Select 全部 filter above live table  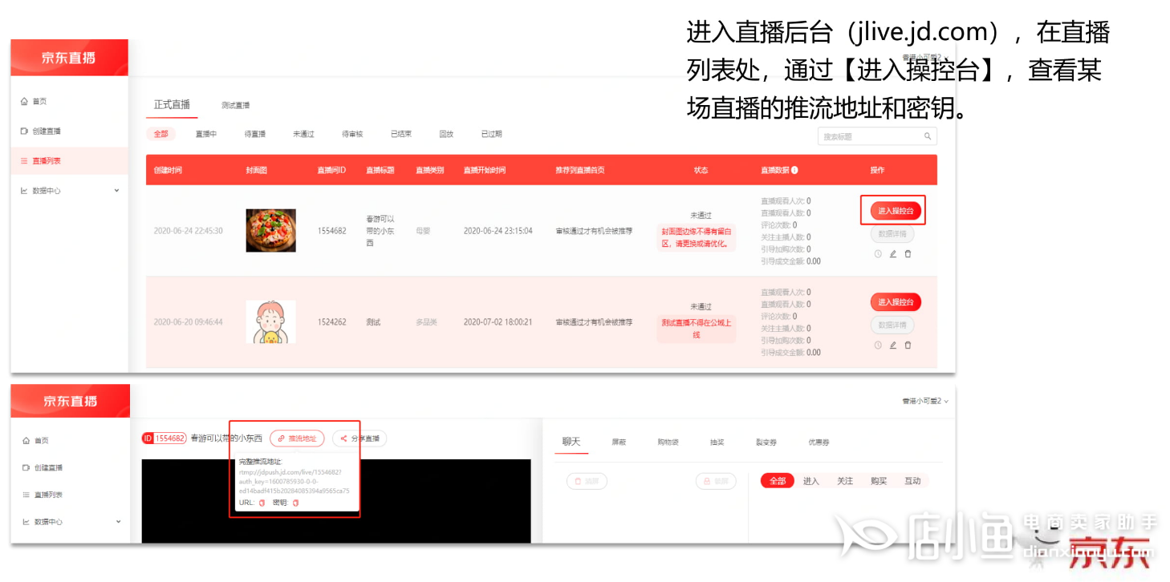[160, 134]
